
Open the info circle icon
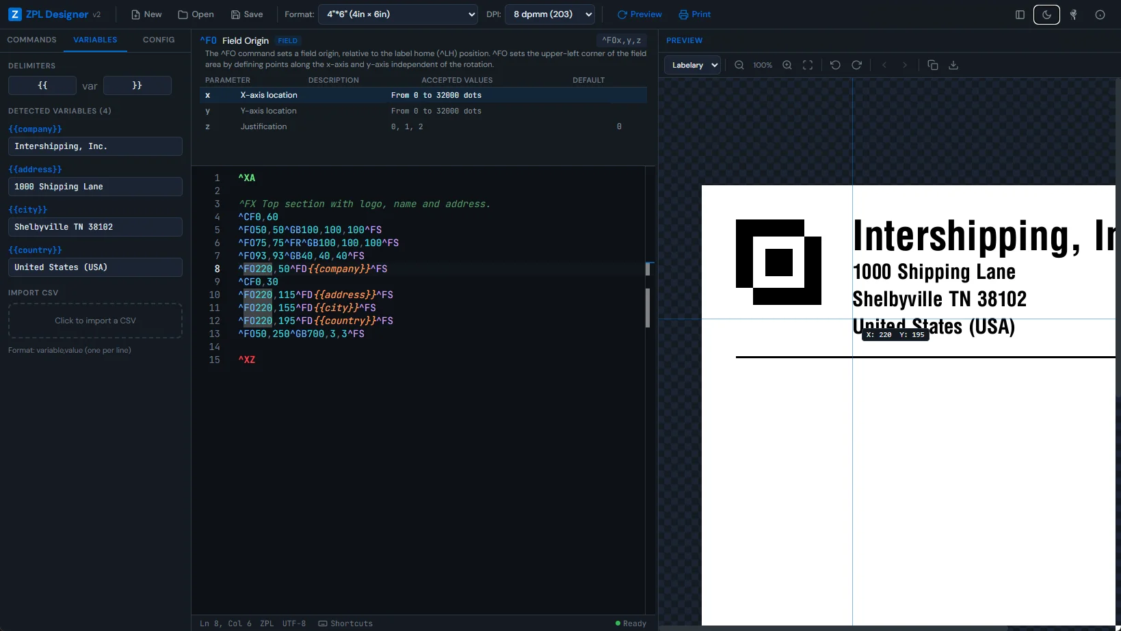[x=1099, y=14]
